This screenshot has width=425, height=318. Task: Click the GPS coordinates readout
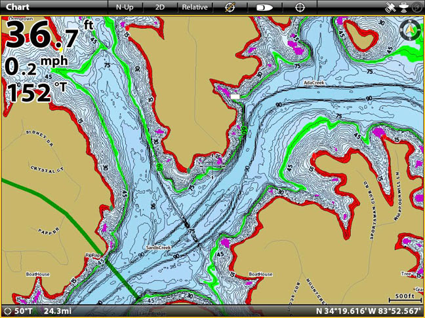click(369, 311)
